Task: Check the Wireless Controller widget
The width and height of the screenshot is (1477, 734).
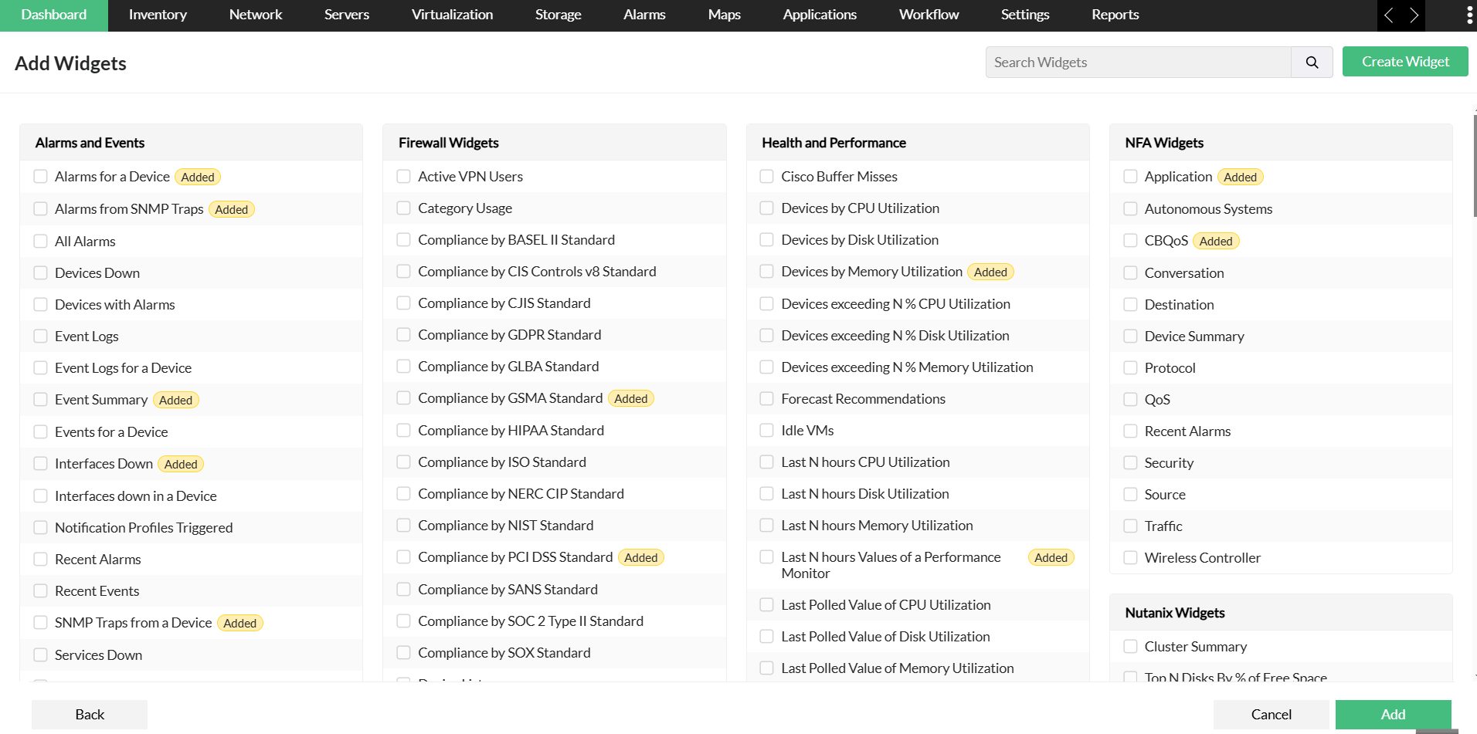Action: (x=1130, y=558)
